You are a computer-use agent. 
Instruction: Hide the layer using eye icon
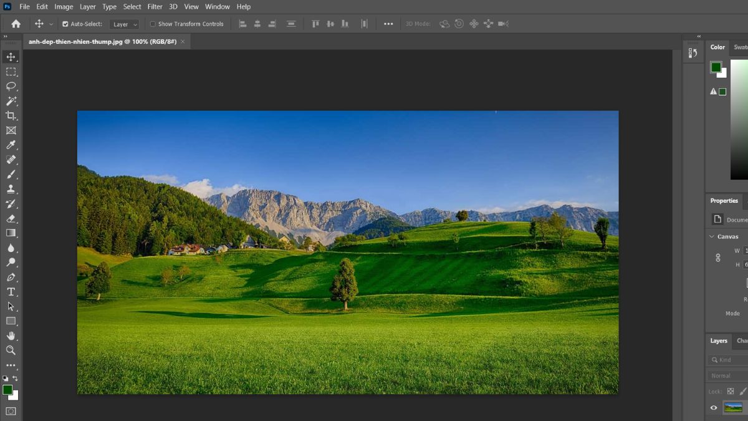[x=714, y=408]
